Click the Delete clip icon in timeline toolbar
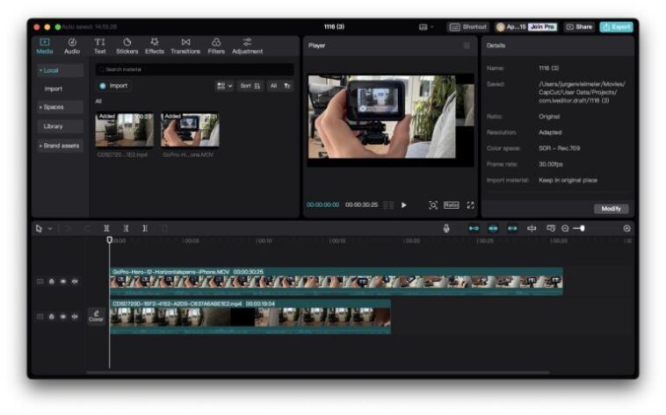 pyautogui.click(x=164, y=228)
